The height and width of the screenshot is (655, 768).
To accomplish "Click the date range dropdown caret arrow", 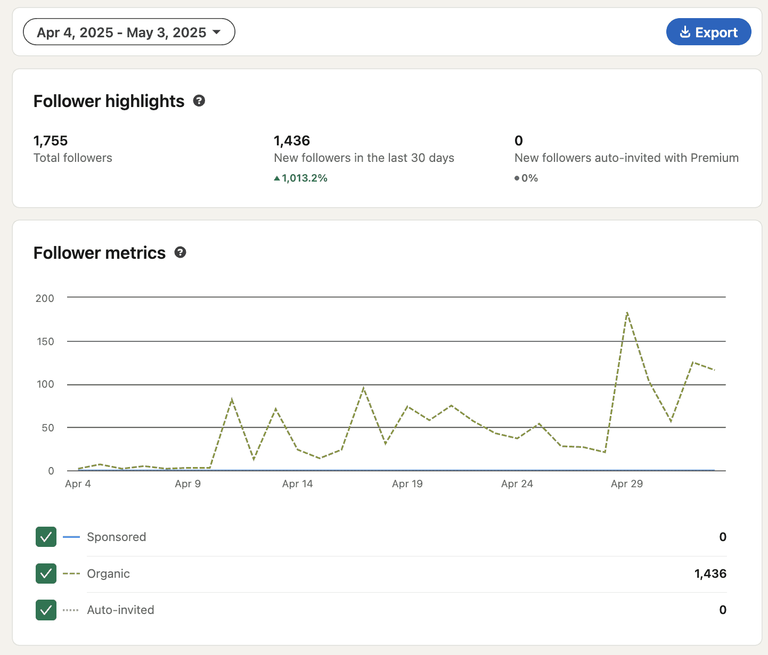I will [216, 32].
